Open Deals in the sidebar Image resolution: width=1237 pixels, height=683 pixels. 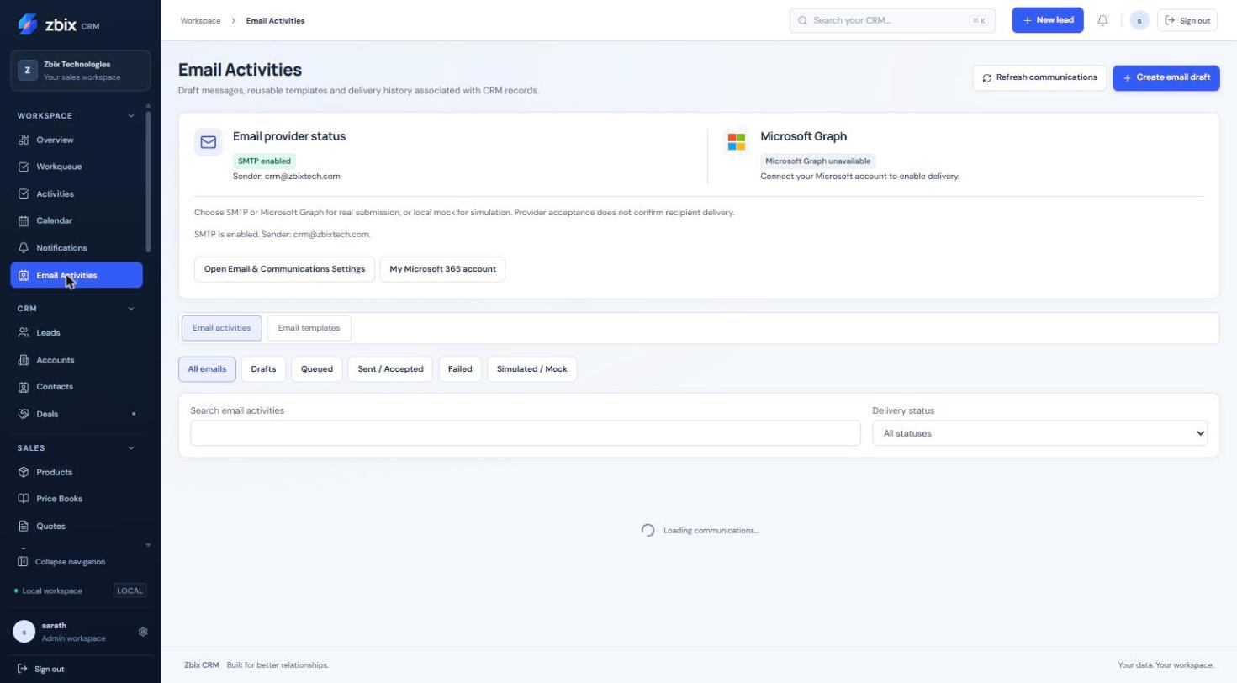(x=77, y=414)
